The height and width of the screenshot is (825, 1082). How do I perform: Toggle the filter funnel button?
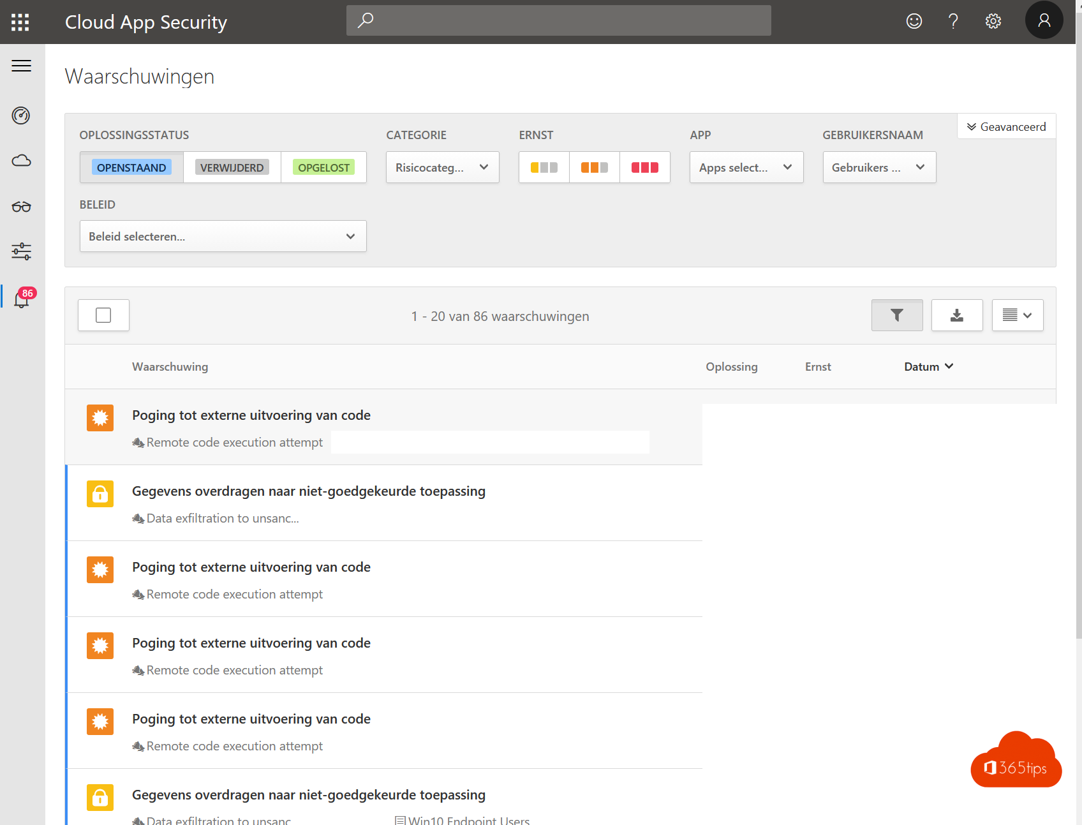click(896, 315)
